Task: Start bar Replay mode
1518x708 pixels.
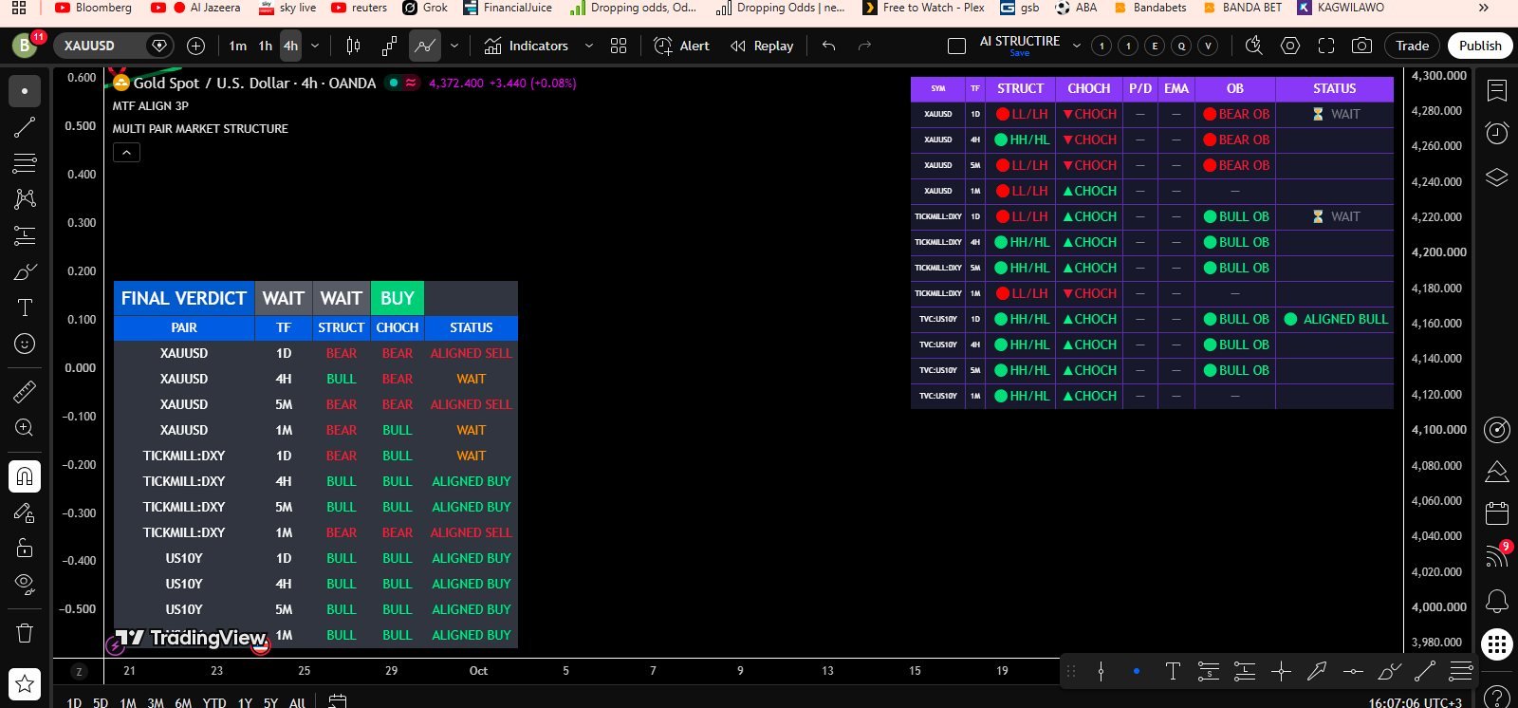Action: click(x=762, y=46)
